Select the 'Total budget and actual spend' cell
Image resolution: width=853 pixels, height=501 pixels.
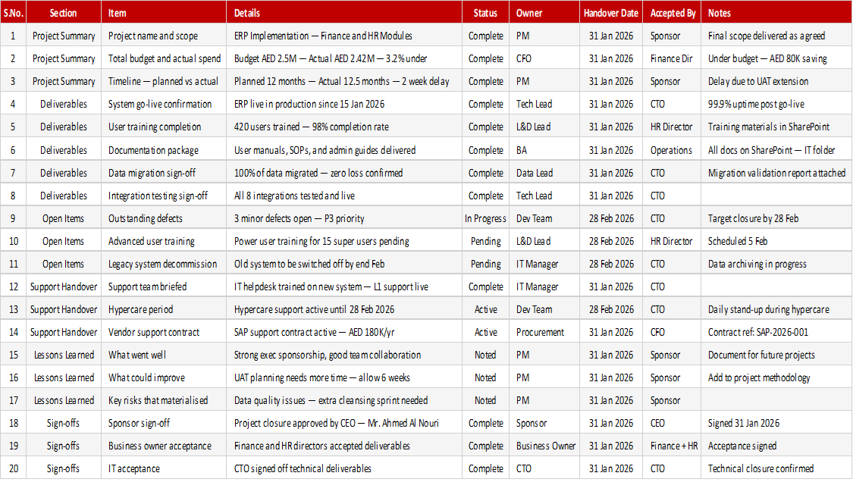pyautogui.click(x=164, y=59)
